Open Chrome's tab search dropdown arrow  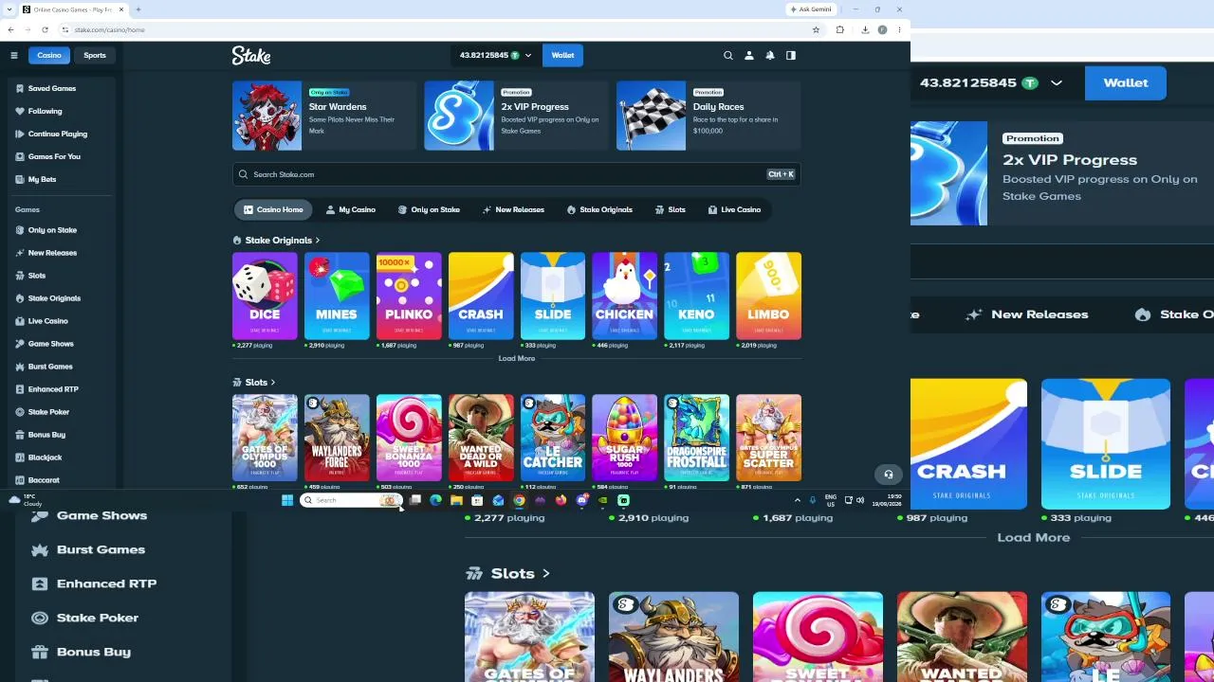tap(10, 9)
